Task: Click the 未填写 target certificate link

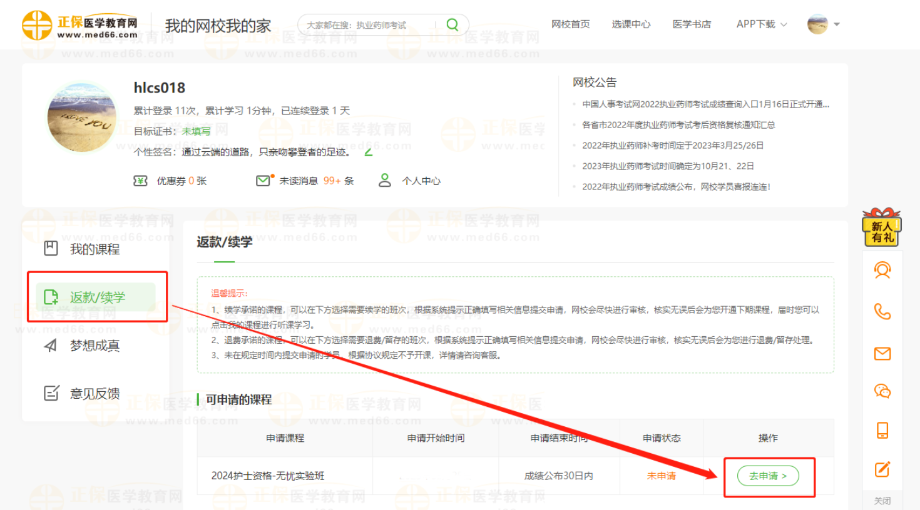Action: 196,131
